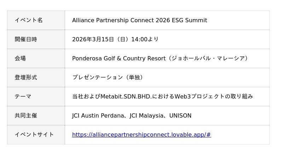Click the Metabit.SDN.BHD. text in theme row
283x155 pixels.
126,96
